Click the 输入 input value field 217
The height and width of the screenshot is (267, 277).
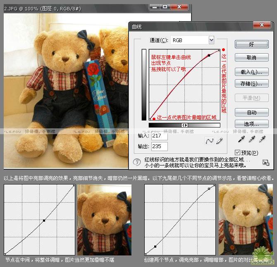point(159,136)
